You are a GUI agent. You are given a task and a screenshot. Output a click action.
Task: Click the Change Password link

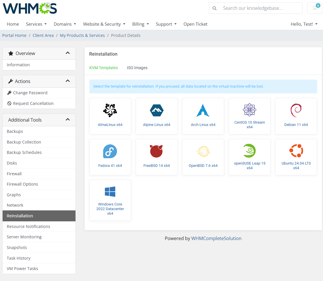(30, 93)
